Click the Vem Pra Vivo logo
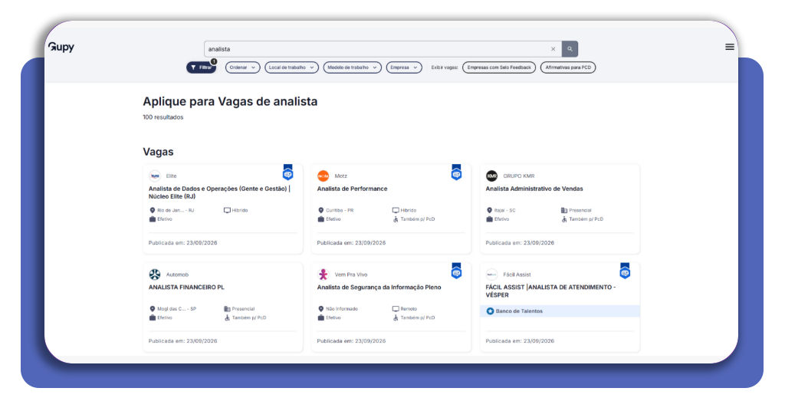Image resolution: width=785 pixels, height=411 pixels. [x=324, y=275]
